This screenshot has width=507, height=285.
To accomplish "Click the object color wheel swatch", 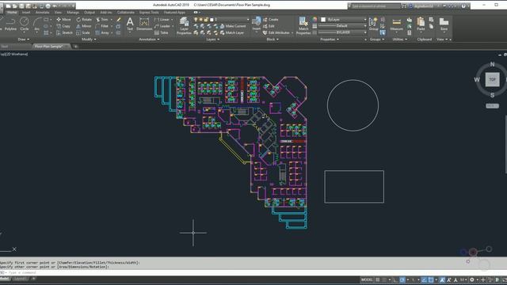I will tap(315, 19).
